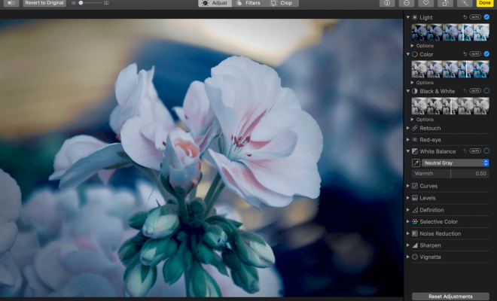
Task: Disable the Light adjustment checkmark
Action: tap(486, 17)
